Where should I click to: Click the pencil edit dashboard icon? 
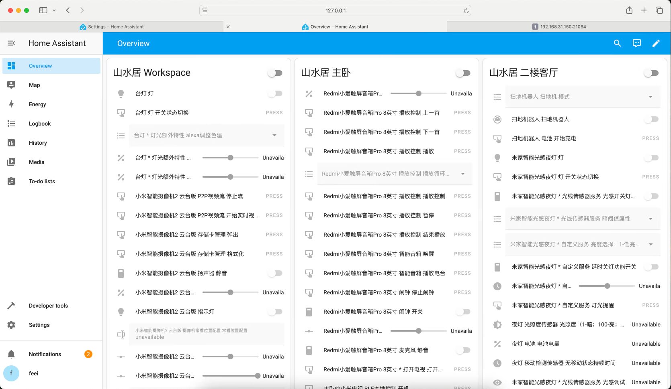pyautogui.click(x=656, y=43)
